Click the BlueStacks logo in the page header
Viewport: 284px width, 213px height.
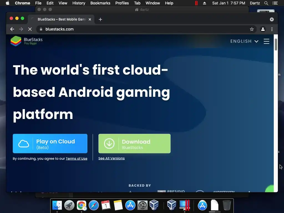pos(26,41)
